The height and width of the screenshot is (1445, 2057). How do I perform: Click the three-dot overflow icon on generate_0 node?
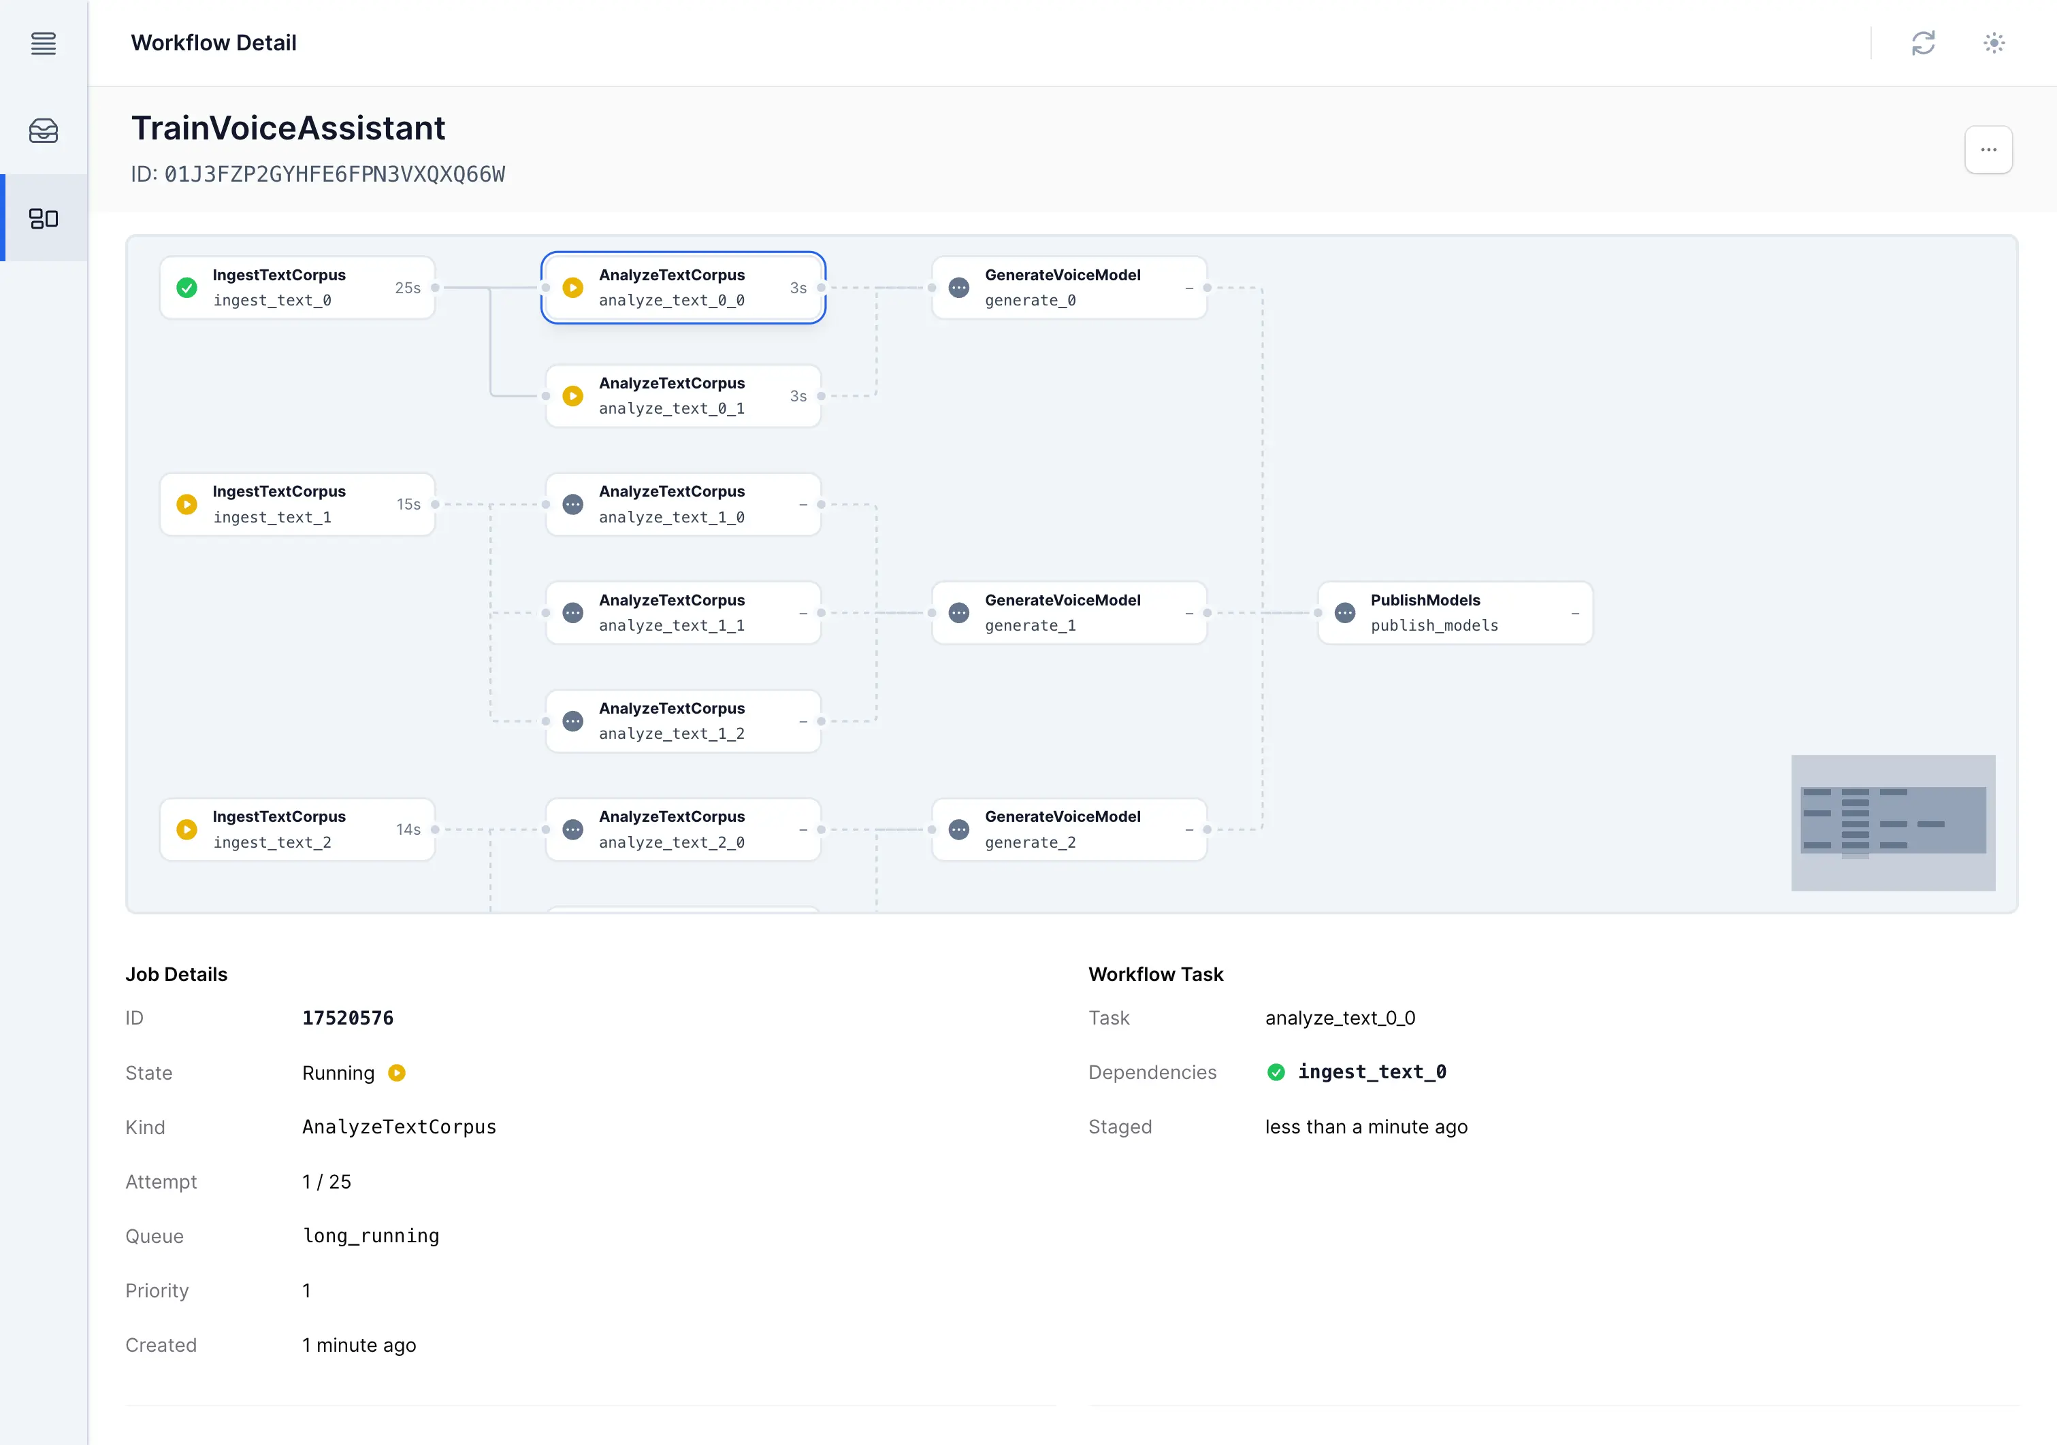coord(959,288)
